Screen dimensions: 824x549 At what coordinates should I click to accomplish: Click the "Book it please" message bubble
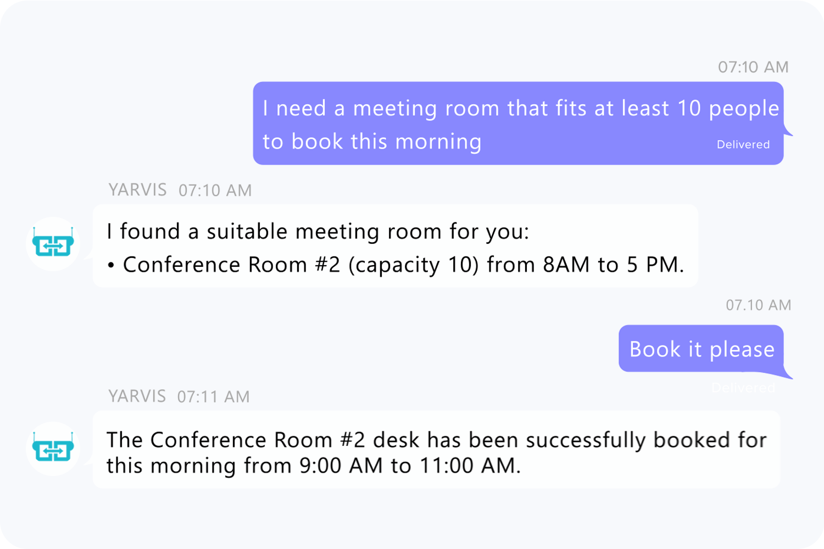(701, 349)
